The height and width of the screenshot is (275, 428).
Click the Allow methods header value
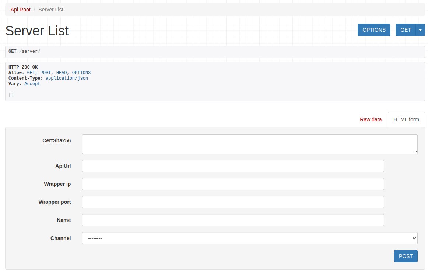coord(59,73)
